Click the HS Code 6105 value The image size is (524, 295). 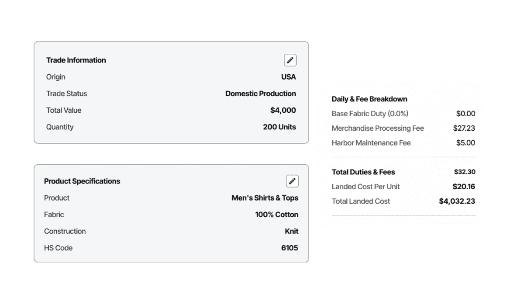pyautogui.click(x=290, y=248)
